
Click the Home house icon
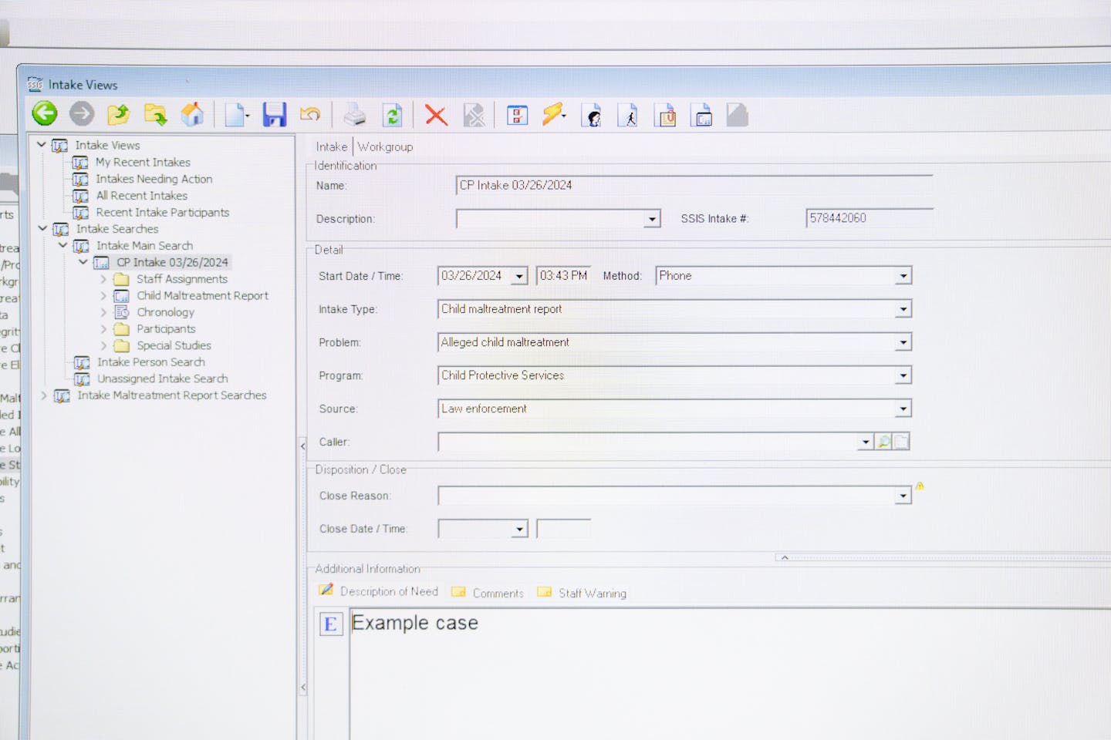click(x=192, y=115)
